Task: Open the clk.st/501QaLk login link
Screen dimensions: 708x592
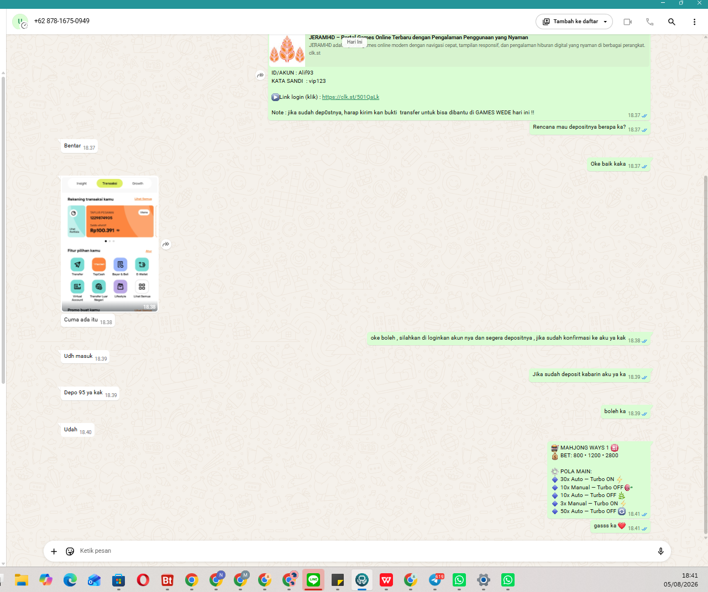Action: pos(350,97)
